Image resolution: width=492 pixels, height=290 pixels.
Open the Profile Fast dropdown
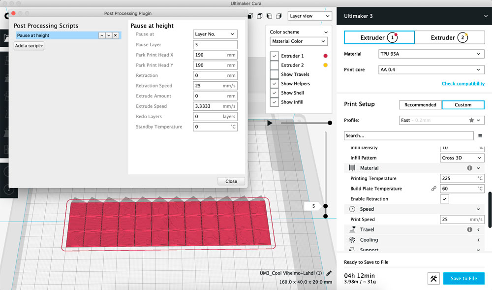(x=442, y=120)
